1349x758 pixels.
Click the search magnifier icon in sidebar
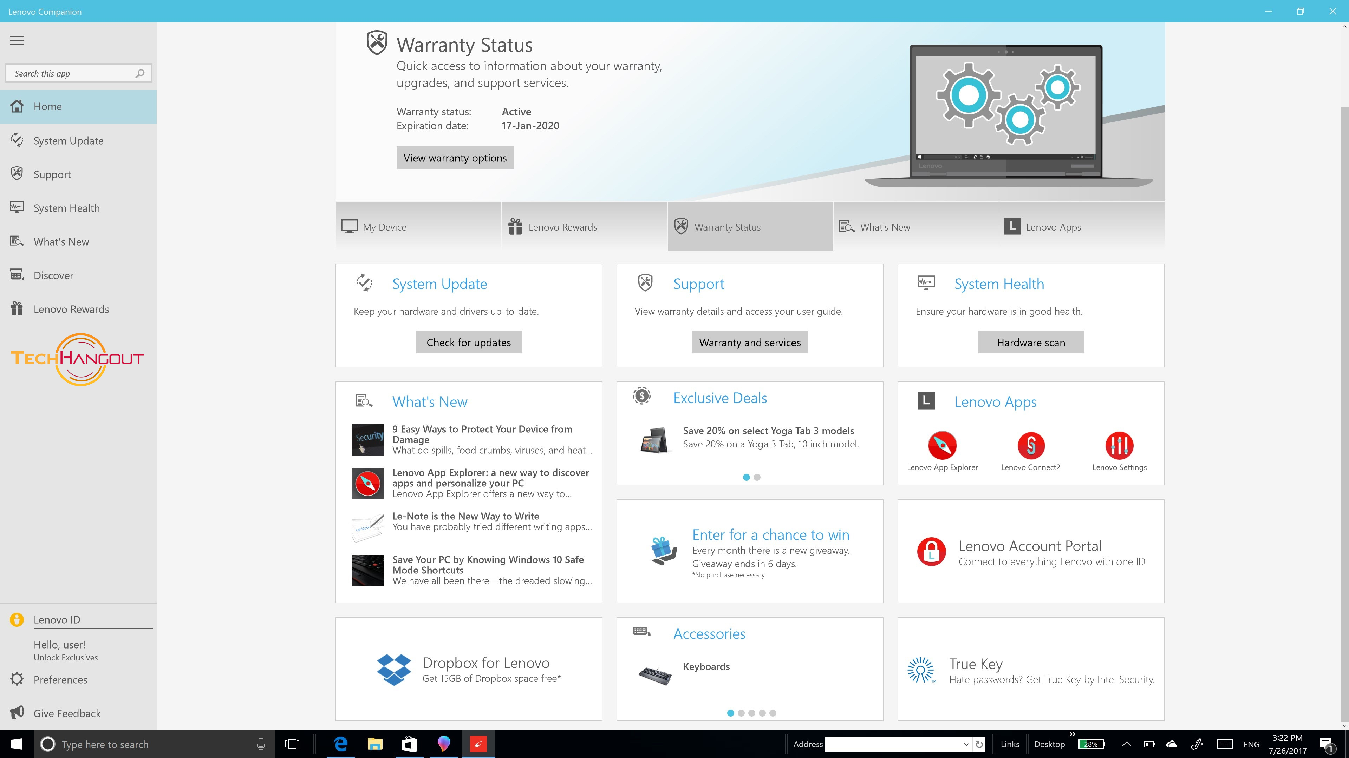pyautogui.click(x=140, y=74)
